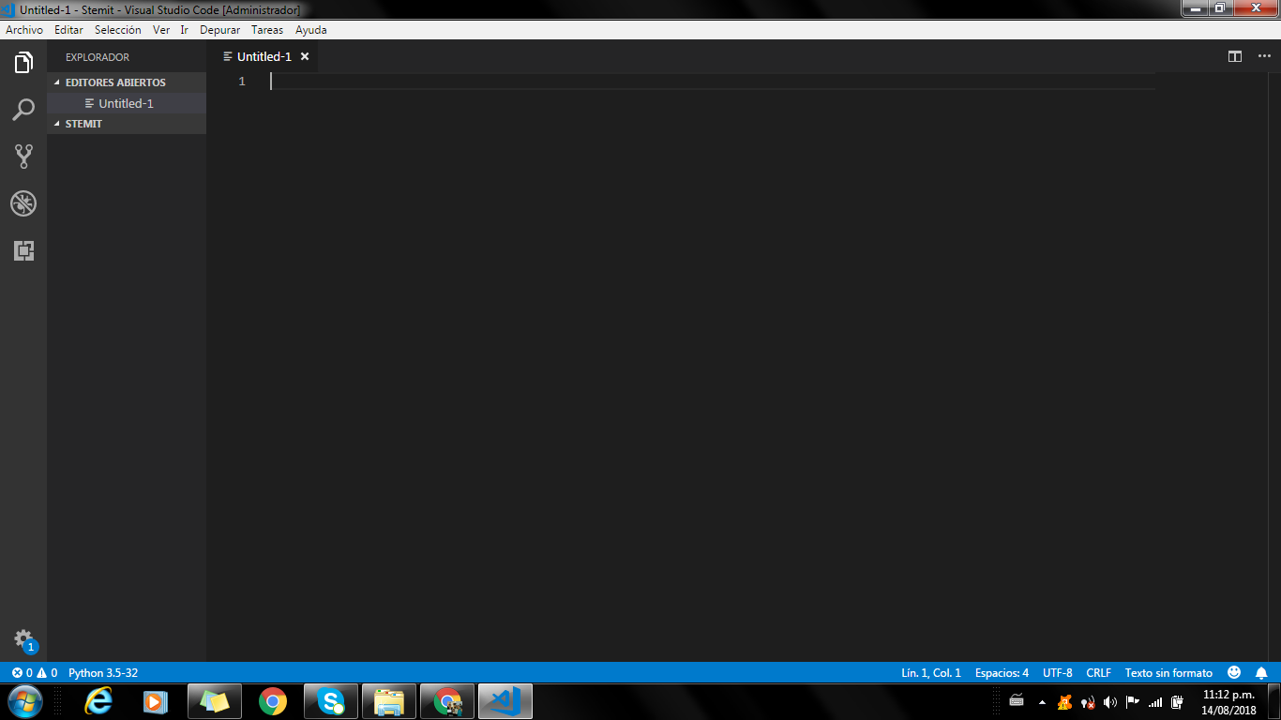Open Windows File Explorer from taskbar

pos(388,701)
